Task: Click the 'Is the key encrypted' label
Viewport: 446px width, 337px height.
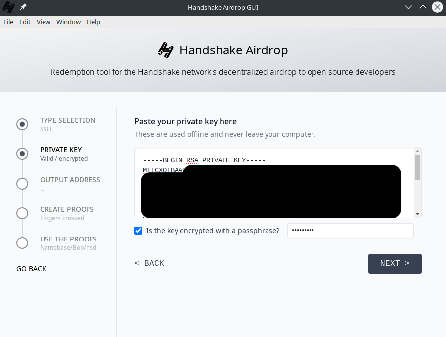Action: pyautogui.click(x=213, y=231)
